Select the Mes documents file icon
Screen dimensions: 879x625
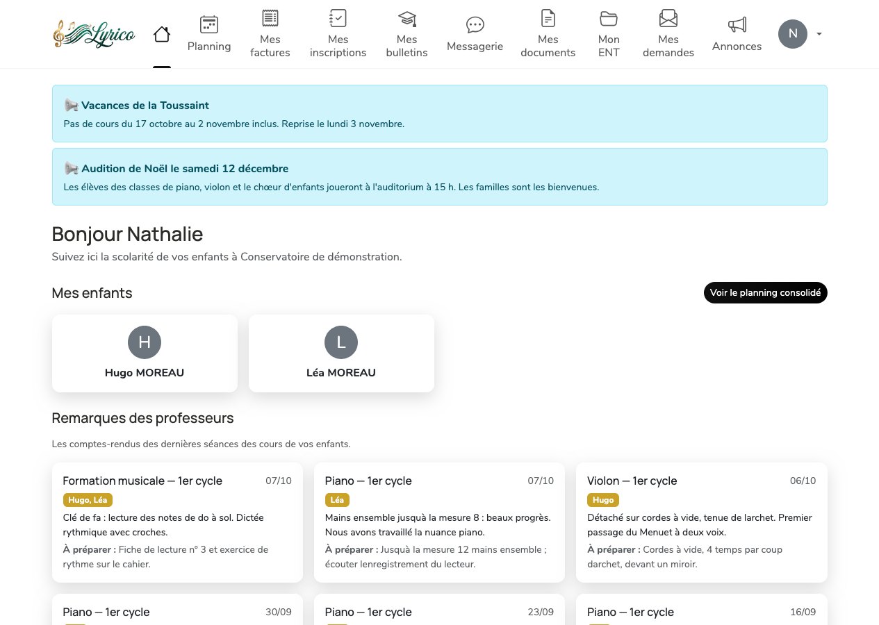548,18
